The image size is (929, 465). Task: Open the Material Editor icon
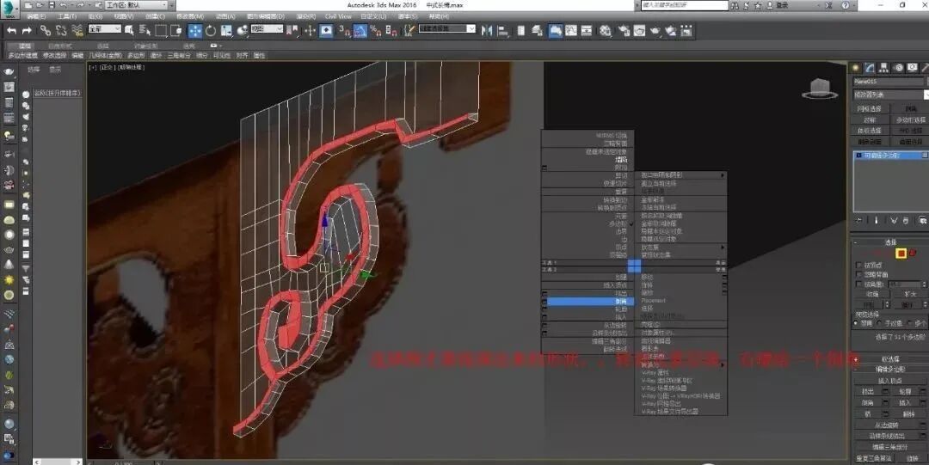pyautogui.click(x=605, y=31)
